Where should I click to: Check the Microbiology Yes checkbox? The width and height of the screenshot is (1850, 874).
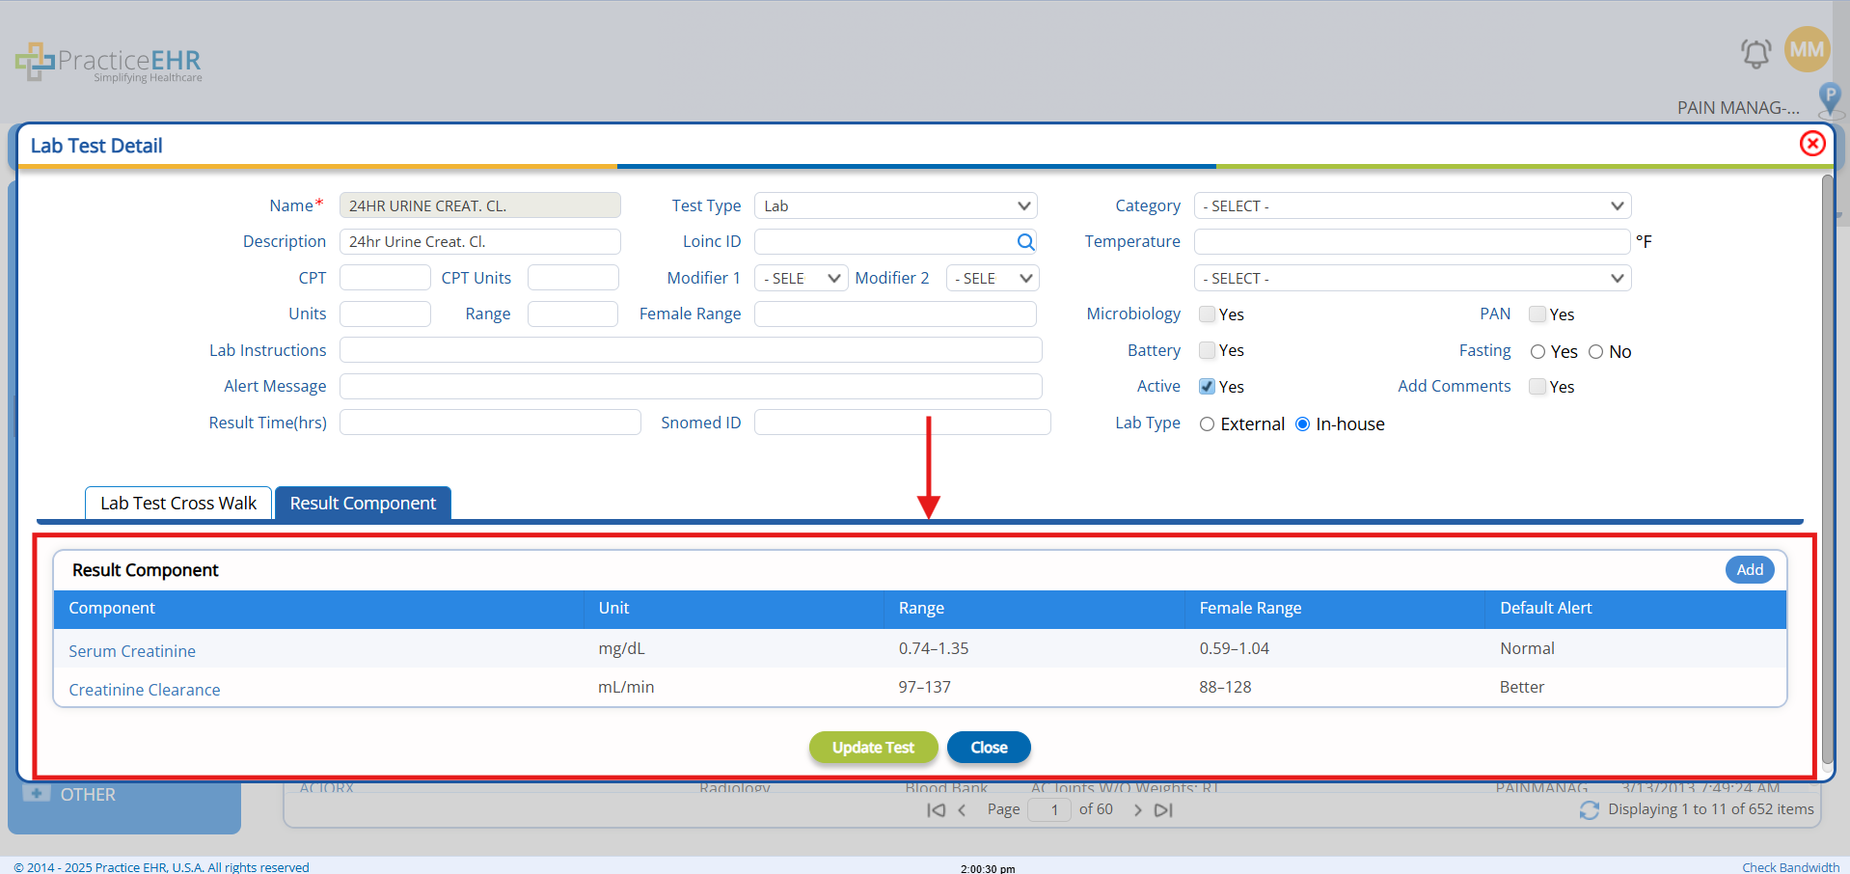(1207, 314)
